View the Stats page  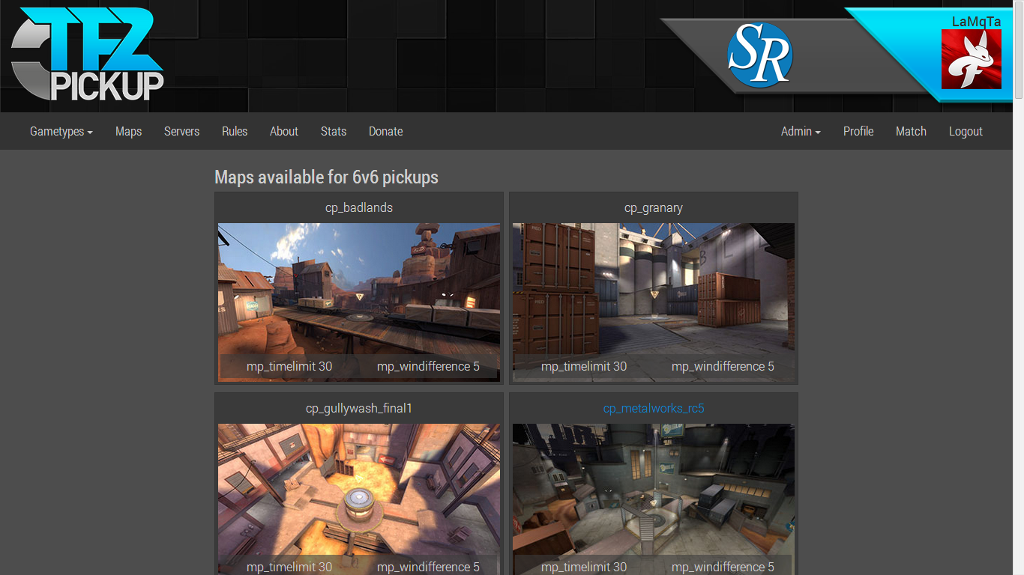pyautogui.click(x=334, y=131)
